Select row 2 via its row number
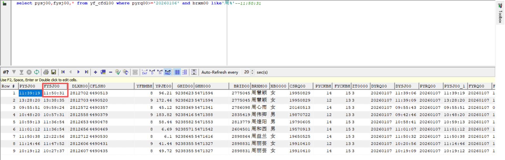 point(9,100)
